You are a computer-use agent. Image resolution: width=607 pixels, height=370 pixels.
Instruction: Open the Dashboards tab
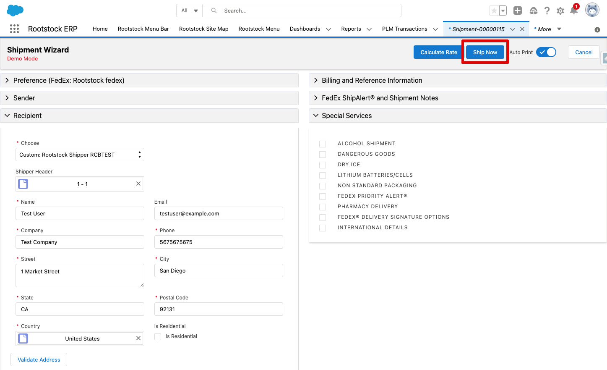(x=305, y=29)
